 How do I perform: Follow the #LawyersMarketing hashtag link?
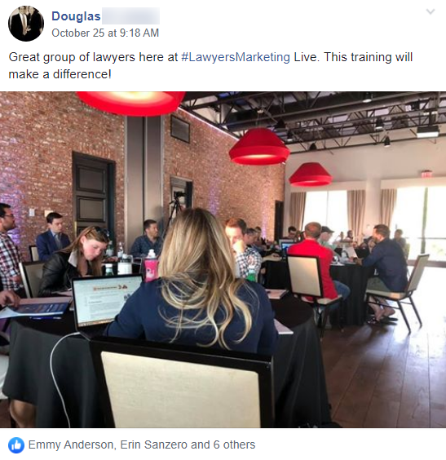(236, 57)
